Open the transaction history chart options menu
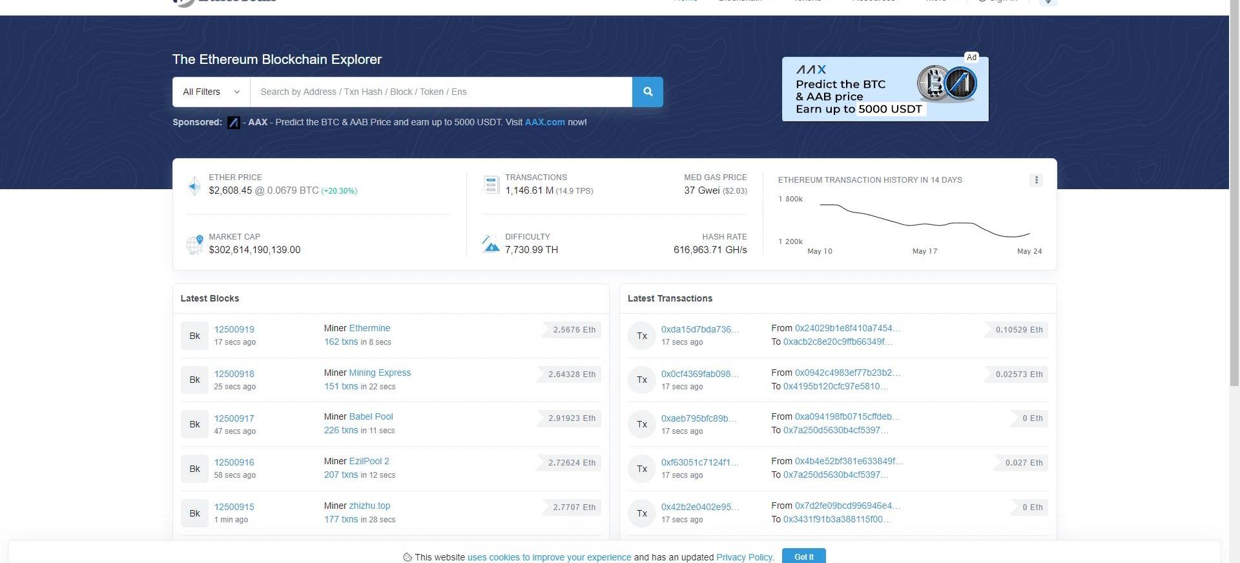This screenshot has height=563, width=1240. pyautogui.click(x=1036, y=180)
